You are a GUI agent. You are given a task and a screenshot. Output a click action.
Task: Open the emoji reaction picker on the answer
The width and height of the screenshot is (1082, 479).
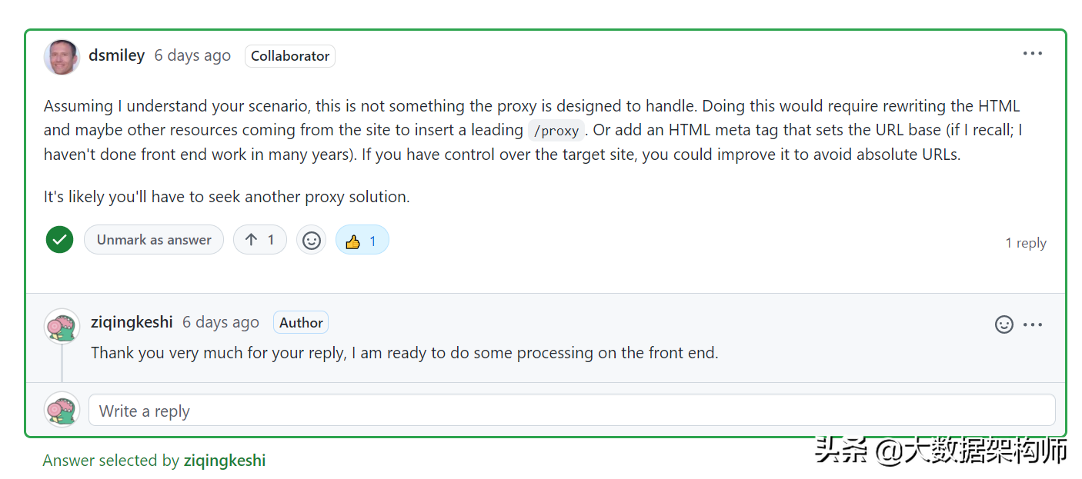pyautogui.click(x=311, y=241)
